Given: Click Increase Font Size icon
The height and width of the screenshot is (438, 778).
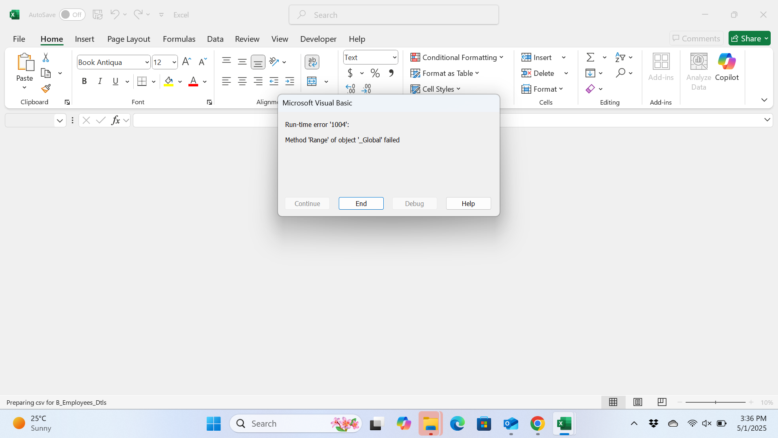Looking at the screenshot, I should 186,62.
